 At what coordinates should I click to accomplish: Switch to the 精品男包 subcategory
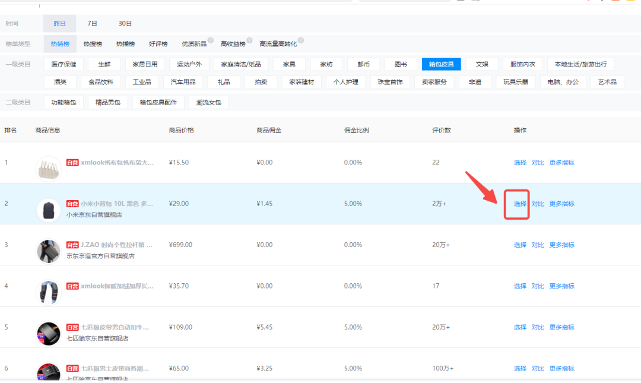(x=107, y=102)
